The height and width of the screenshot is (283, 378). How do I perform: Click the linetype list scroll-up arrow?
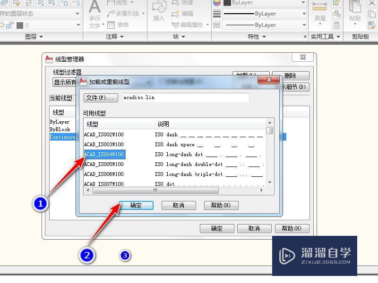point(270,123)
